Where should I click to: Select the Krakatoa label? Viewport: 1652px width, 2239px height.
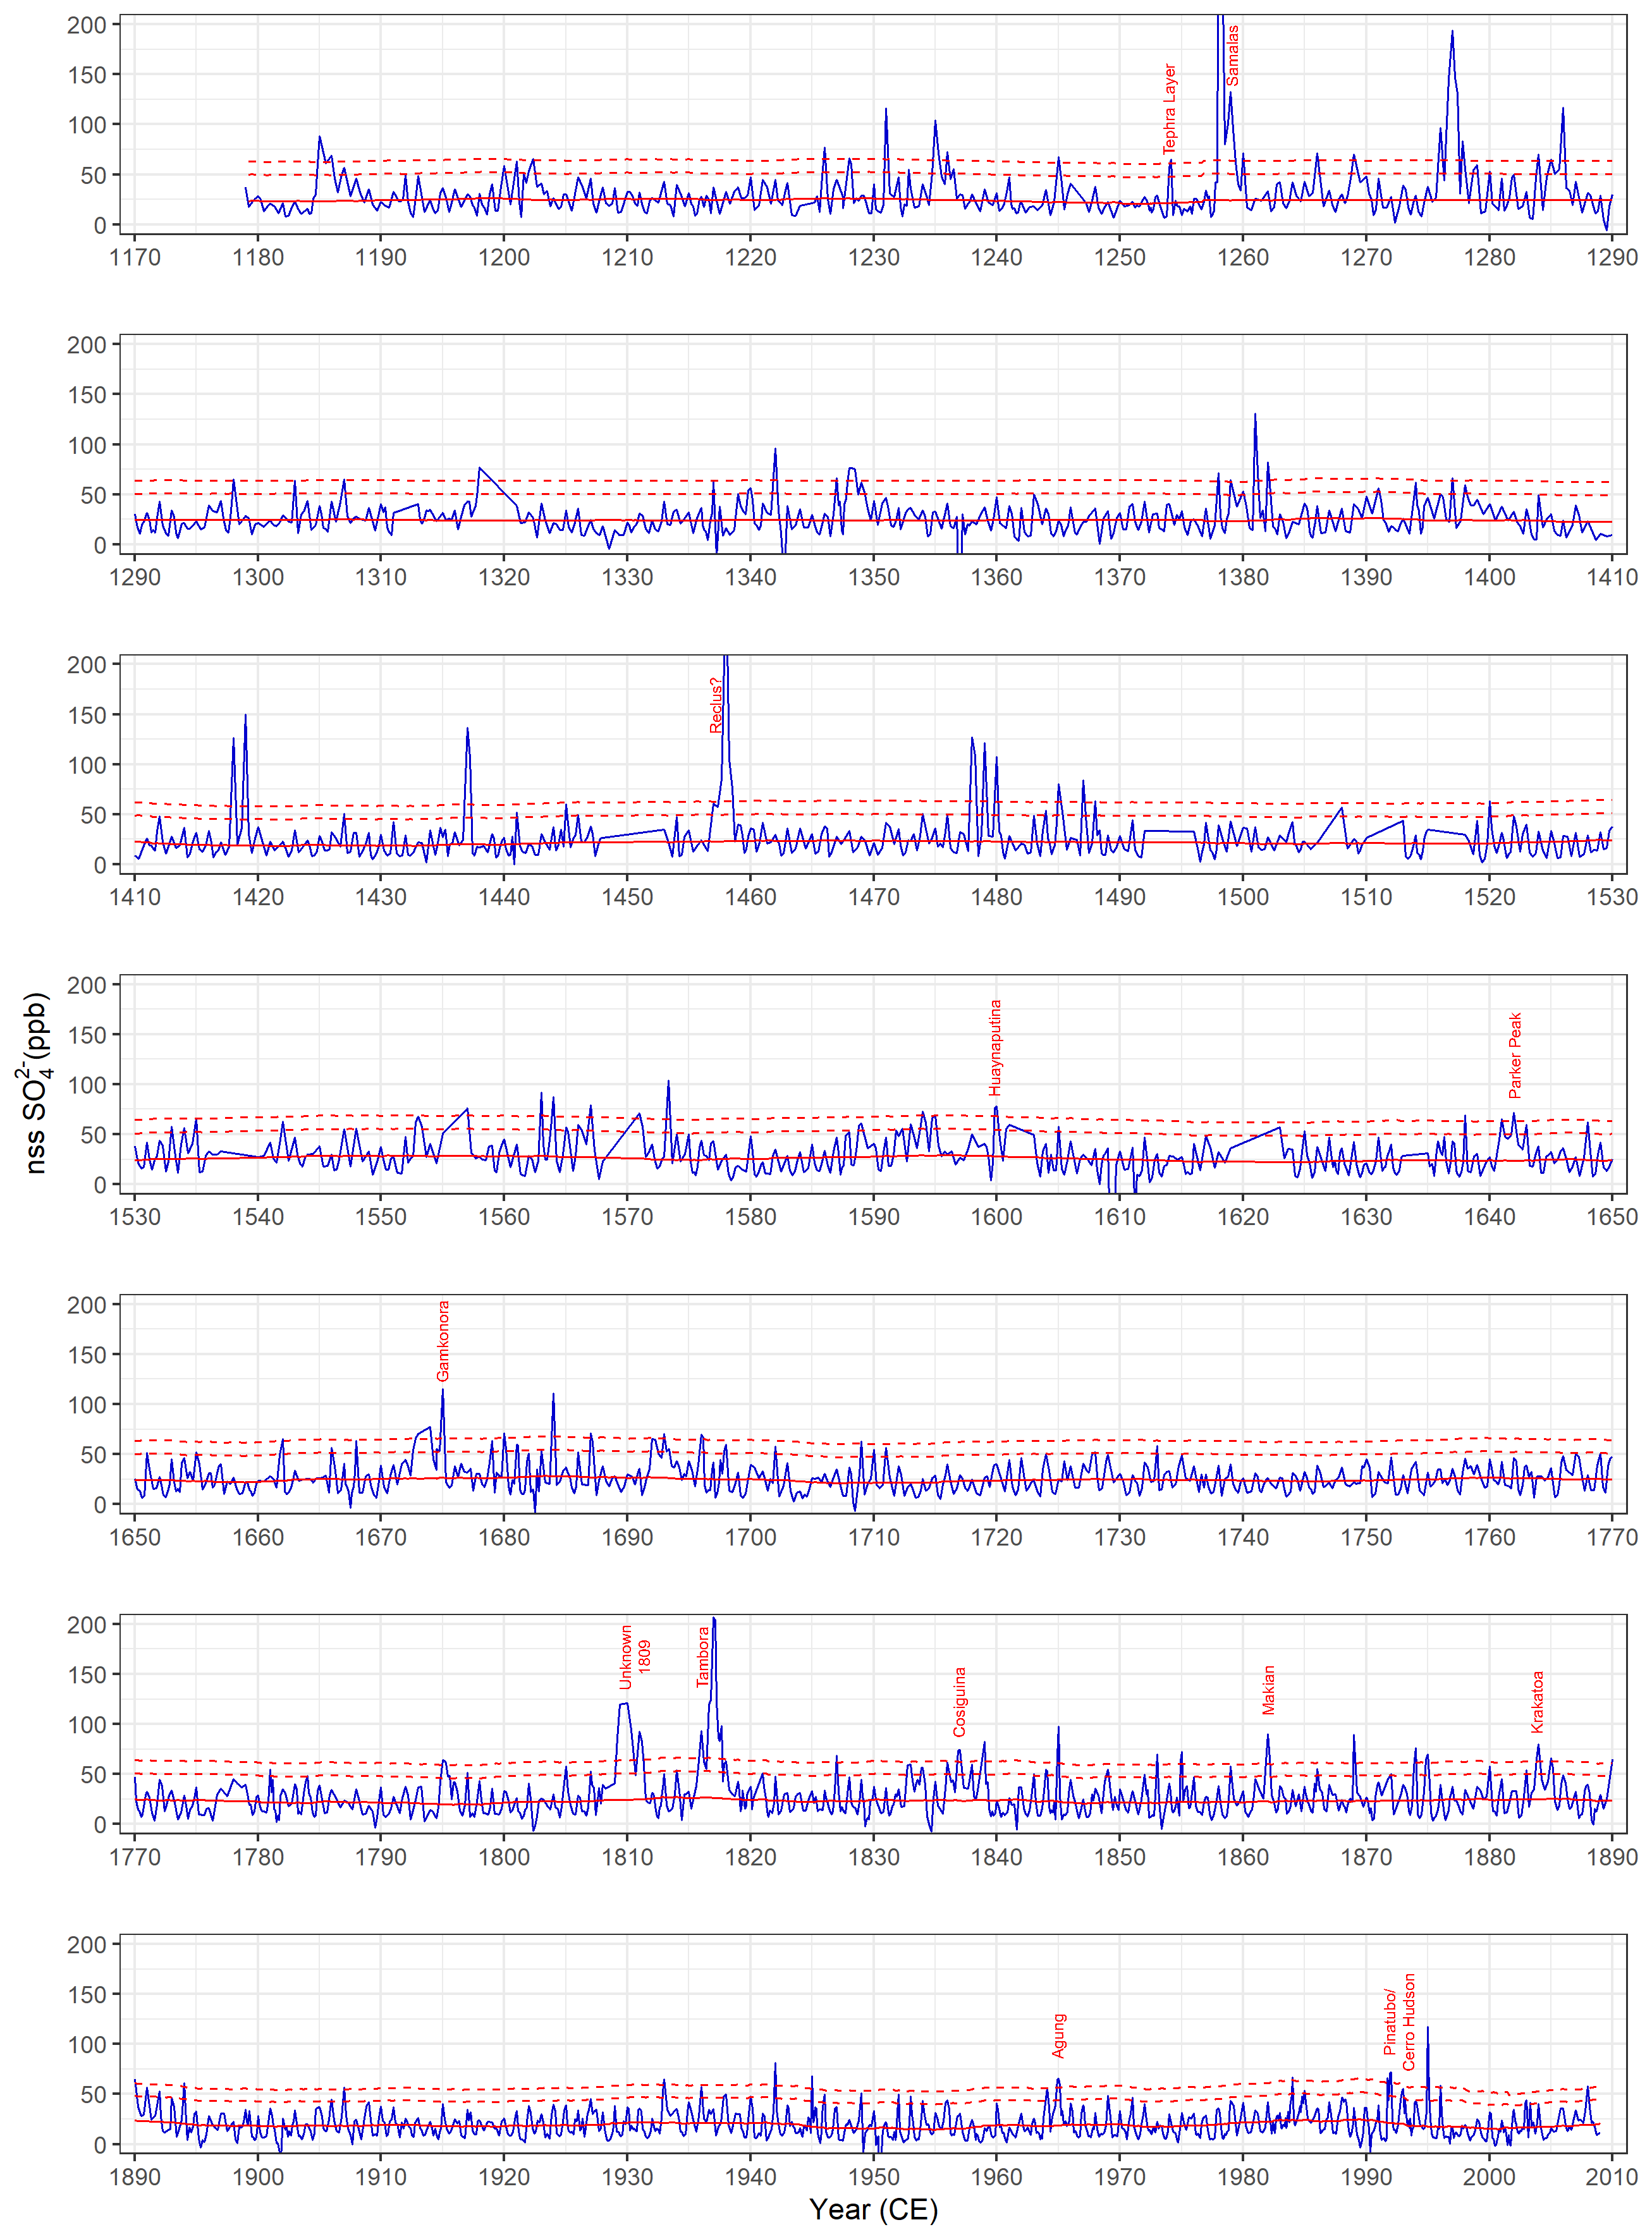(1537, 1701)
